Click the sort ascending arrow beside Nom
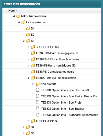The height and width of the screenshot is (136, 103). pos(17,11)
